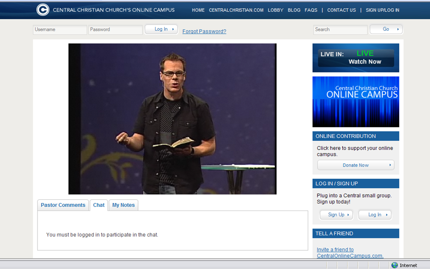The width and height of the screenshot is (430, 269).
Task: Select the Chat tab
Action: coord(99,205)
